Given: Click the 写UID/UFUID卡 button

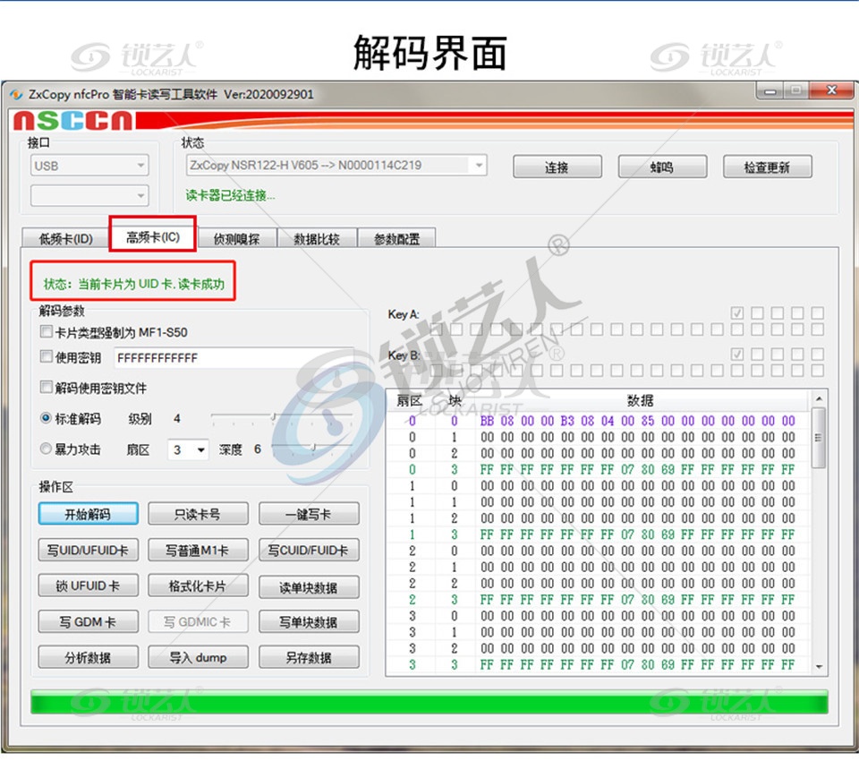Looking at the screenshot, I should click(89, 550).
